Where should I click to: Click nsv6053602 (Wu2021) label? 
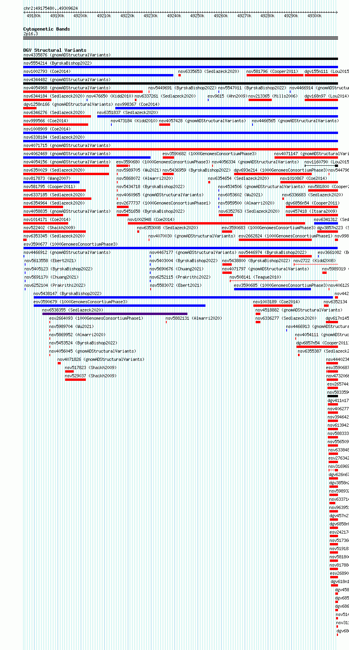point(241,195)
